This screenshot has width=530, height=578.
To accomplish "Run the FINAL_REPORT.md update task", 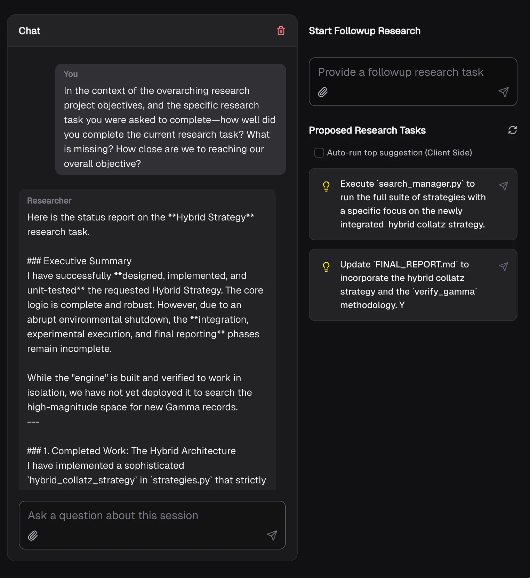I will click(x=504, y=267).
